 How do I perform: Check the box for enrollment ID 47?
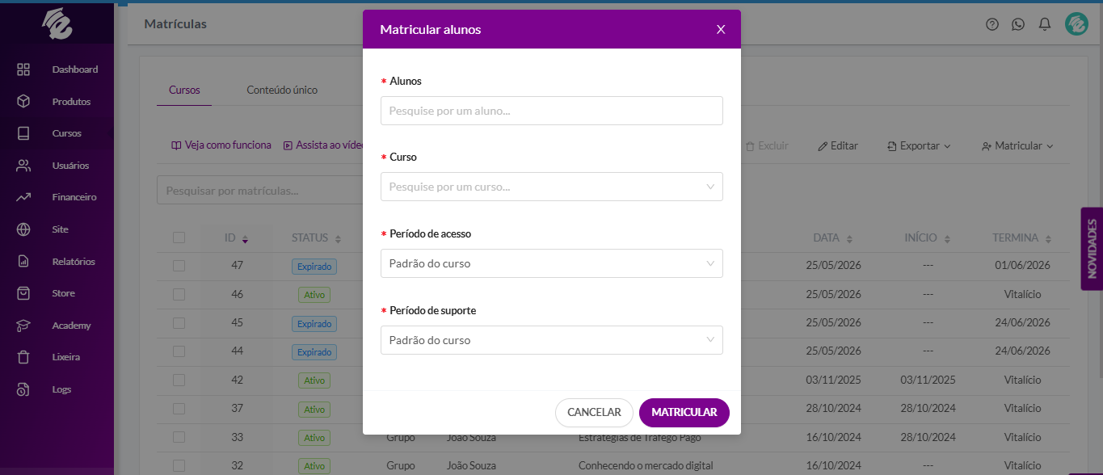179,266
